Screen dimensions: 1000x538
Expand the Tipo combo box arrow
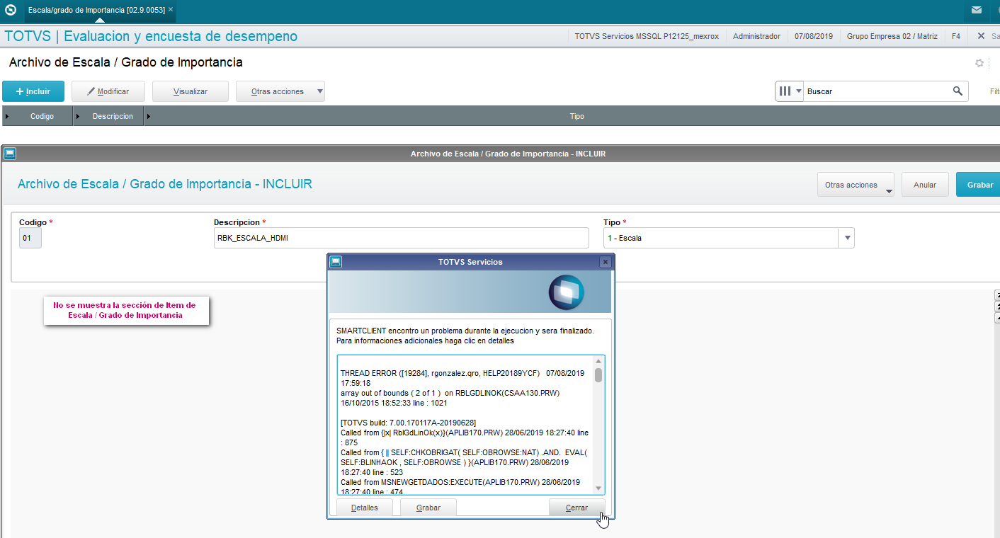pos(846,238)
